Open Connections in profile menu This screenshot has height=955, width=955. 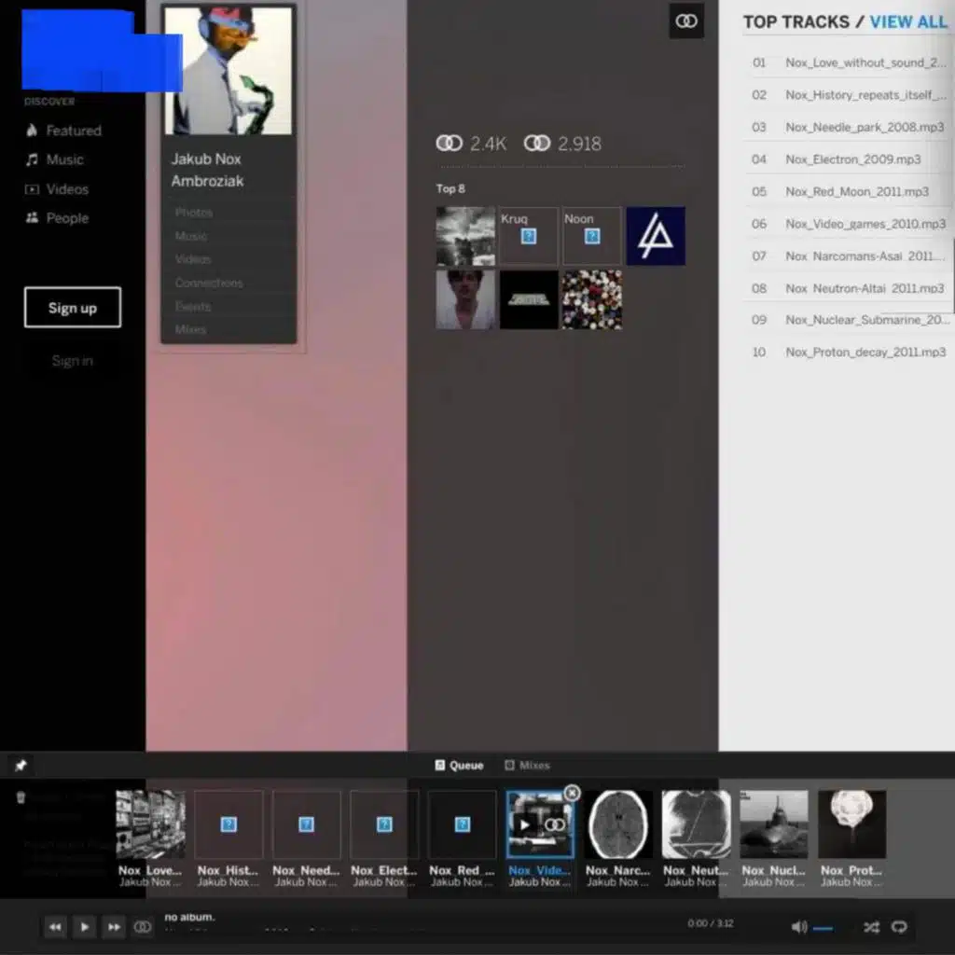pyautogui.click(x=209, y=283)
